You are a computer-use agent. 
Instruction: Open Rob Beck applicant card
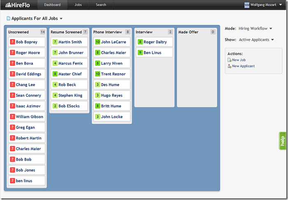coord(69,84)
